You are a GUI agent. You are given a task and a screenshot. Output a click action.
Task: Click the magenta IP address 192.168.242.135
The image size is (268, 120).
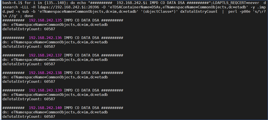pyautogui.click(x=45, y=20)
